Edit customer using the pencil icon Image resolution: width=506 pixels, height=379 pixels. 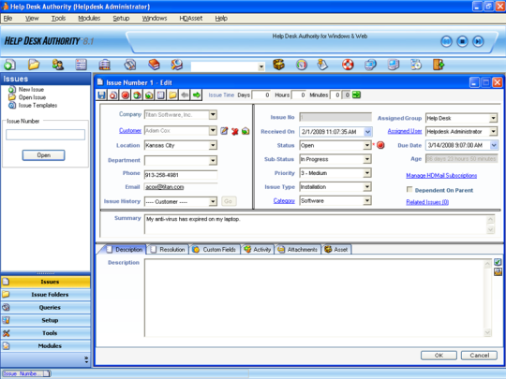tap(224, 131)
